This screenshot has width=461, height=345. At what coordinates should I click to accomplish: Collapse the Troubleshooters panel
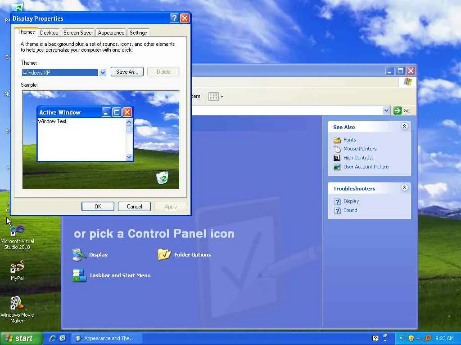tap(404, 188)
